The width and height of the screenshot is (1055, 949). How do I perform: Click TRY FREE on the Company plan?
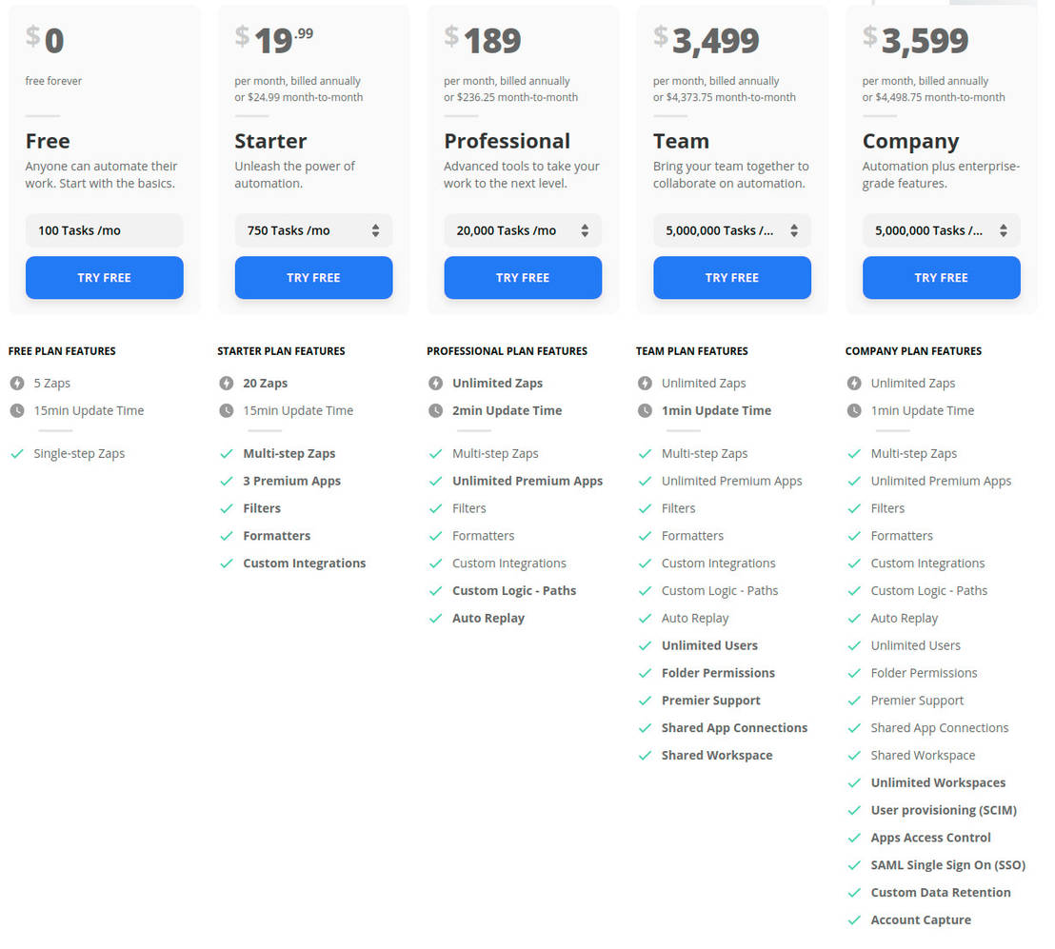click(941, 277)
